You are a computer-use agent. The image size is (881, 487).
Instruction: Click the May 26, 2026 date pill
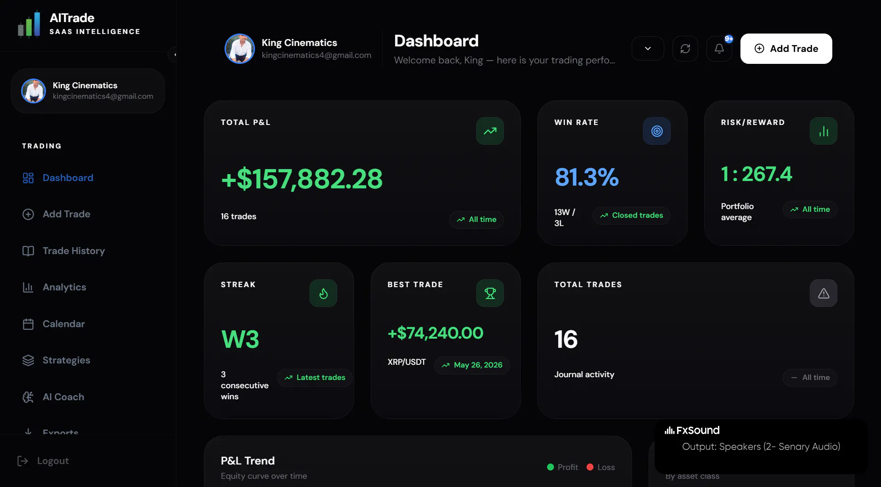(x=472, y=365)
